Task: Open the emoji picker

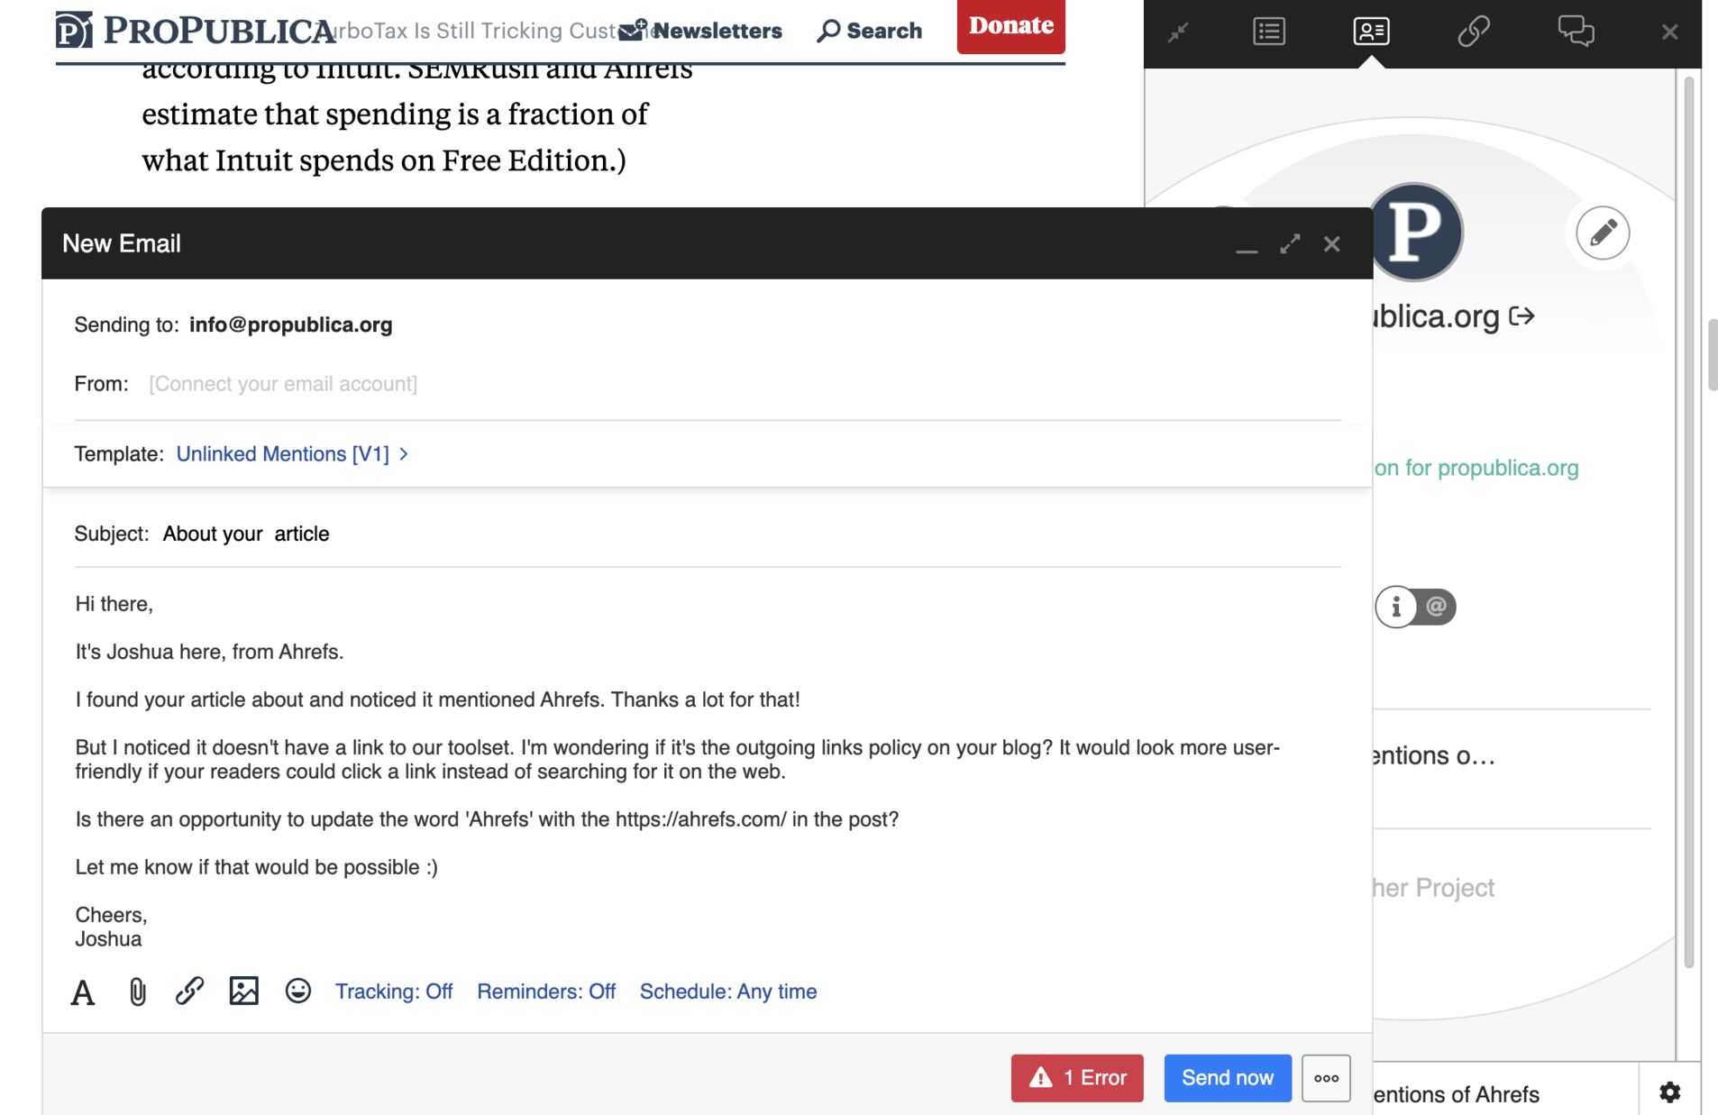Action: click(297, 992)
